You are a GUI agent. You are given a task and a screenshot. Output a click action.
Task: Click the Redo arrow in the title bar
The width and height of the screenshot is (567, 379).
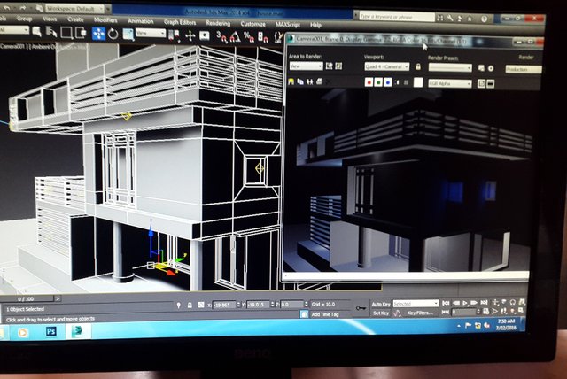[x=24, y=8]
